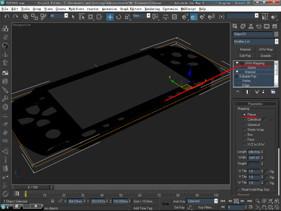Toggle the Auto Key button

179,201
